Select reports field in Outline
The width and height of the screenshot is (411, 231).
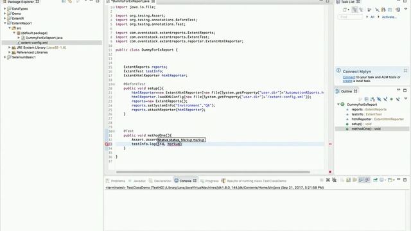[369, 110]
